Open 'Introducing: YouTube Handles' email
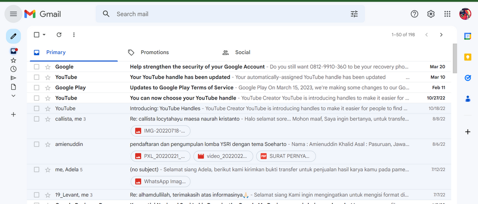The width and height of the screenshot is (478, 204). click(239, 108)
